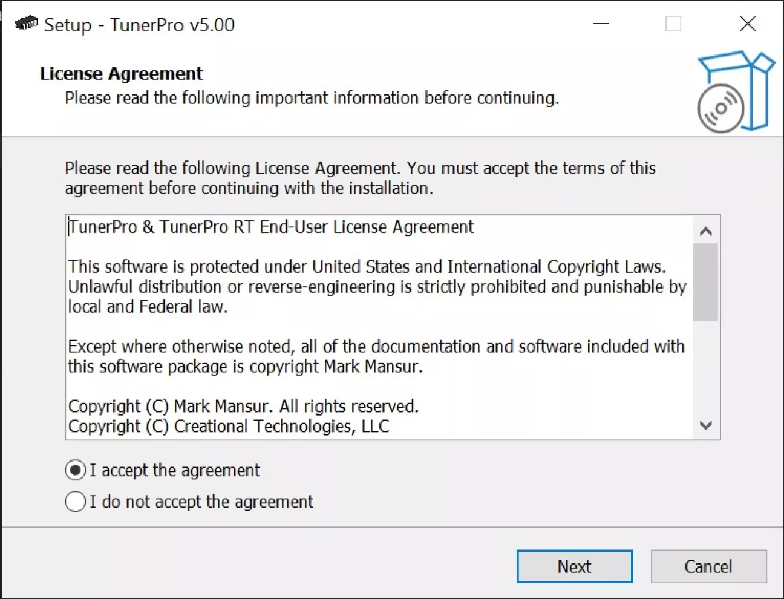This screenshot has width=784, height=599.
Task: Click the empty scrollbar track below the thumb
Action: 705,367
